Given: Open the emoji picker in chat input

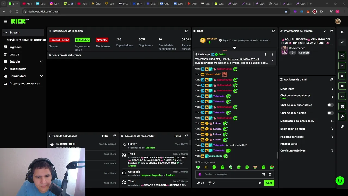Looking at the screenshot, I should coord(270,174).
